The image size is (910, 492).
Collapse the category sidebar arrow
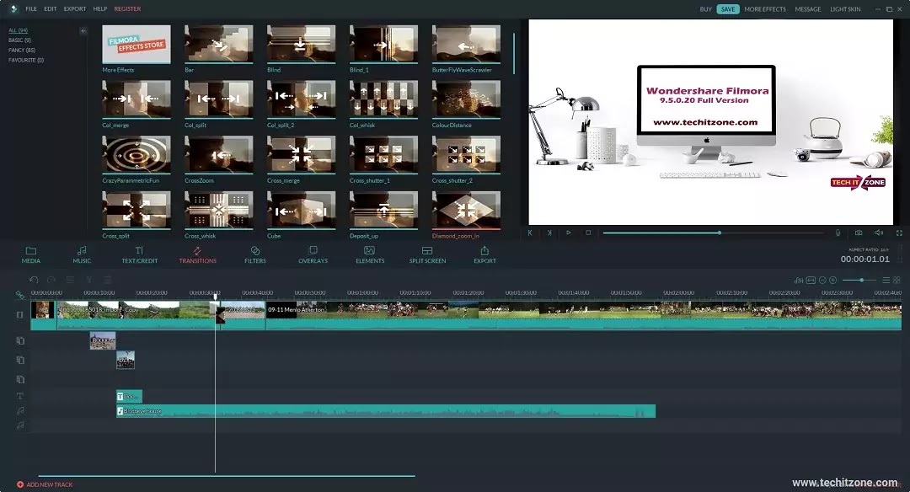pyautogui.click(x=83, y=30)
